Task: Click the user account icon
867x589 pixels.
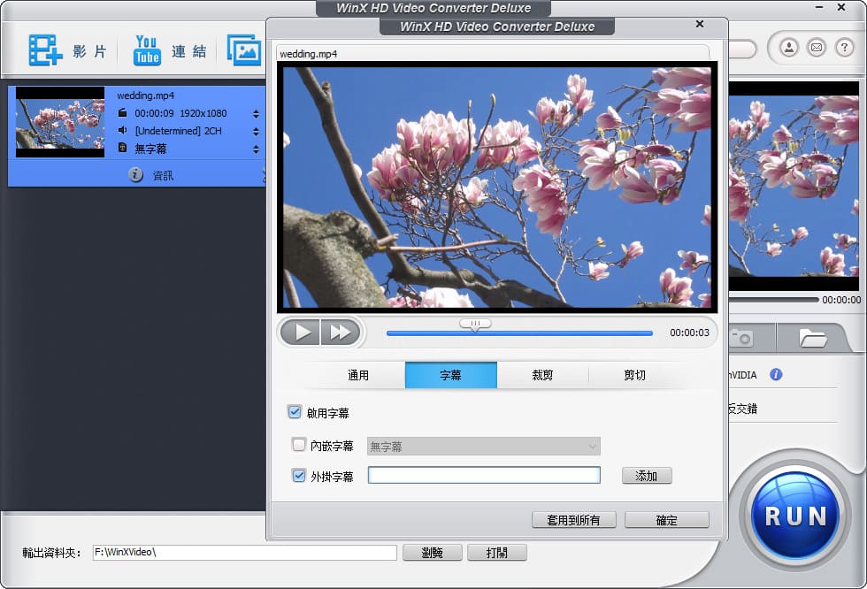Action: coord(788,47)
